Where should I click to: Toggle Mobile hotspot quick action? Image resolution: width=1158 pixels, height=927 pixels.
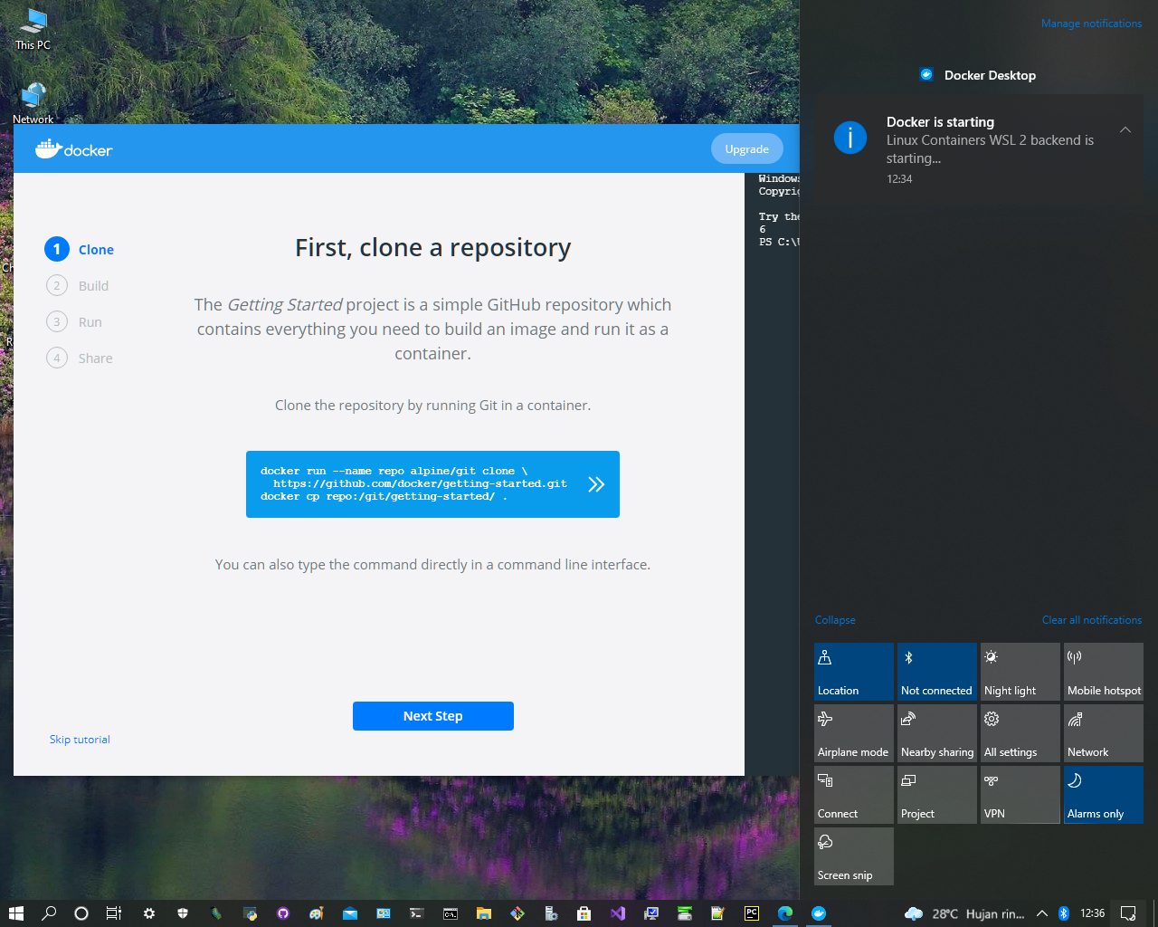tap(1104, 671)
